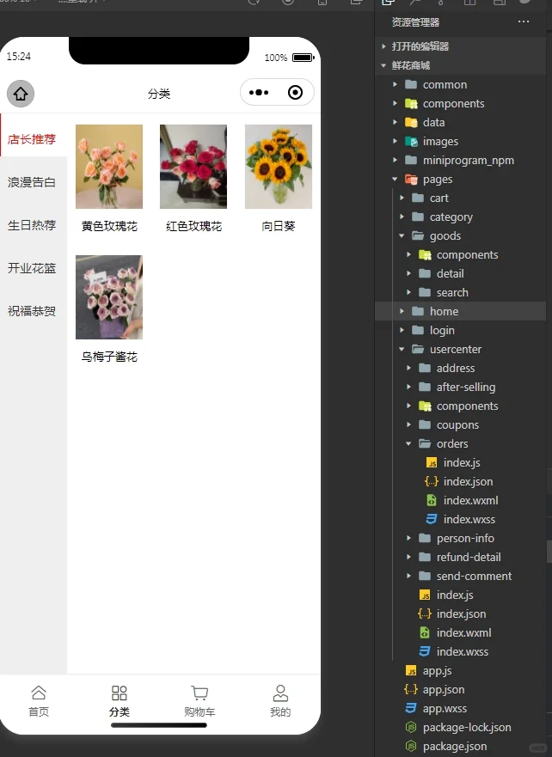The width and height of the screenshot is (552, 757).
Task: Open the package.json file icon
Action: click(x=411, y=746)
